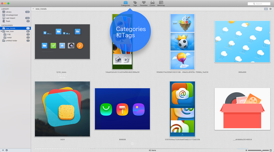Select the 800600 blue icons thumbnail
Viewport: 274px width, 152px height.
pos(122,109)
